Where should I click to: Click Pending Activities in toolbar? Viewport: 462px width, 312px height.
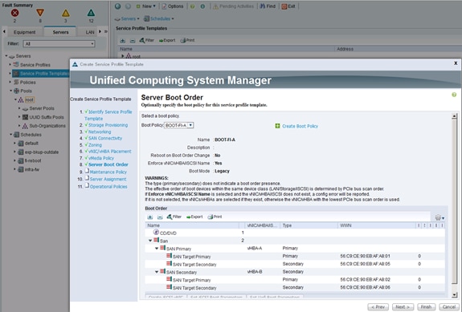(x=233, y=6)
